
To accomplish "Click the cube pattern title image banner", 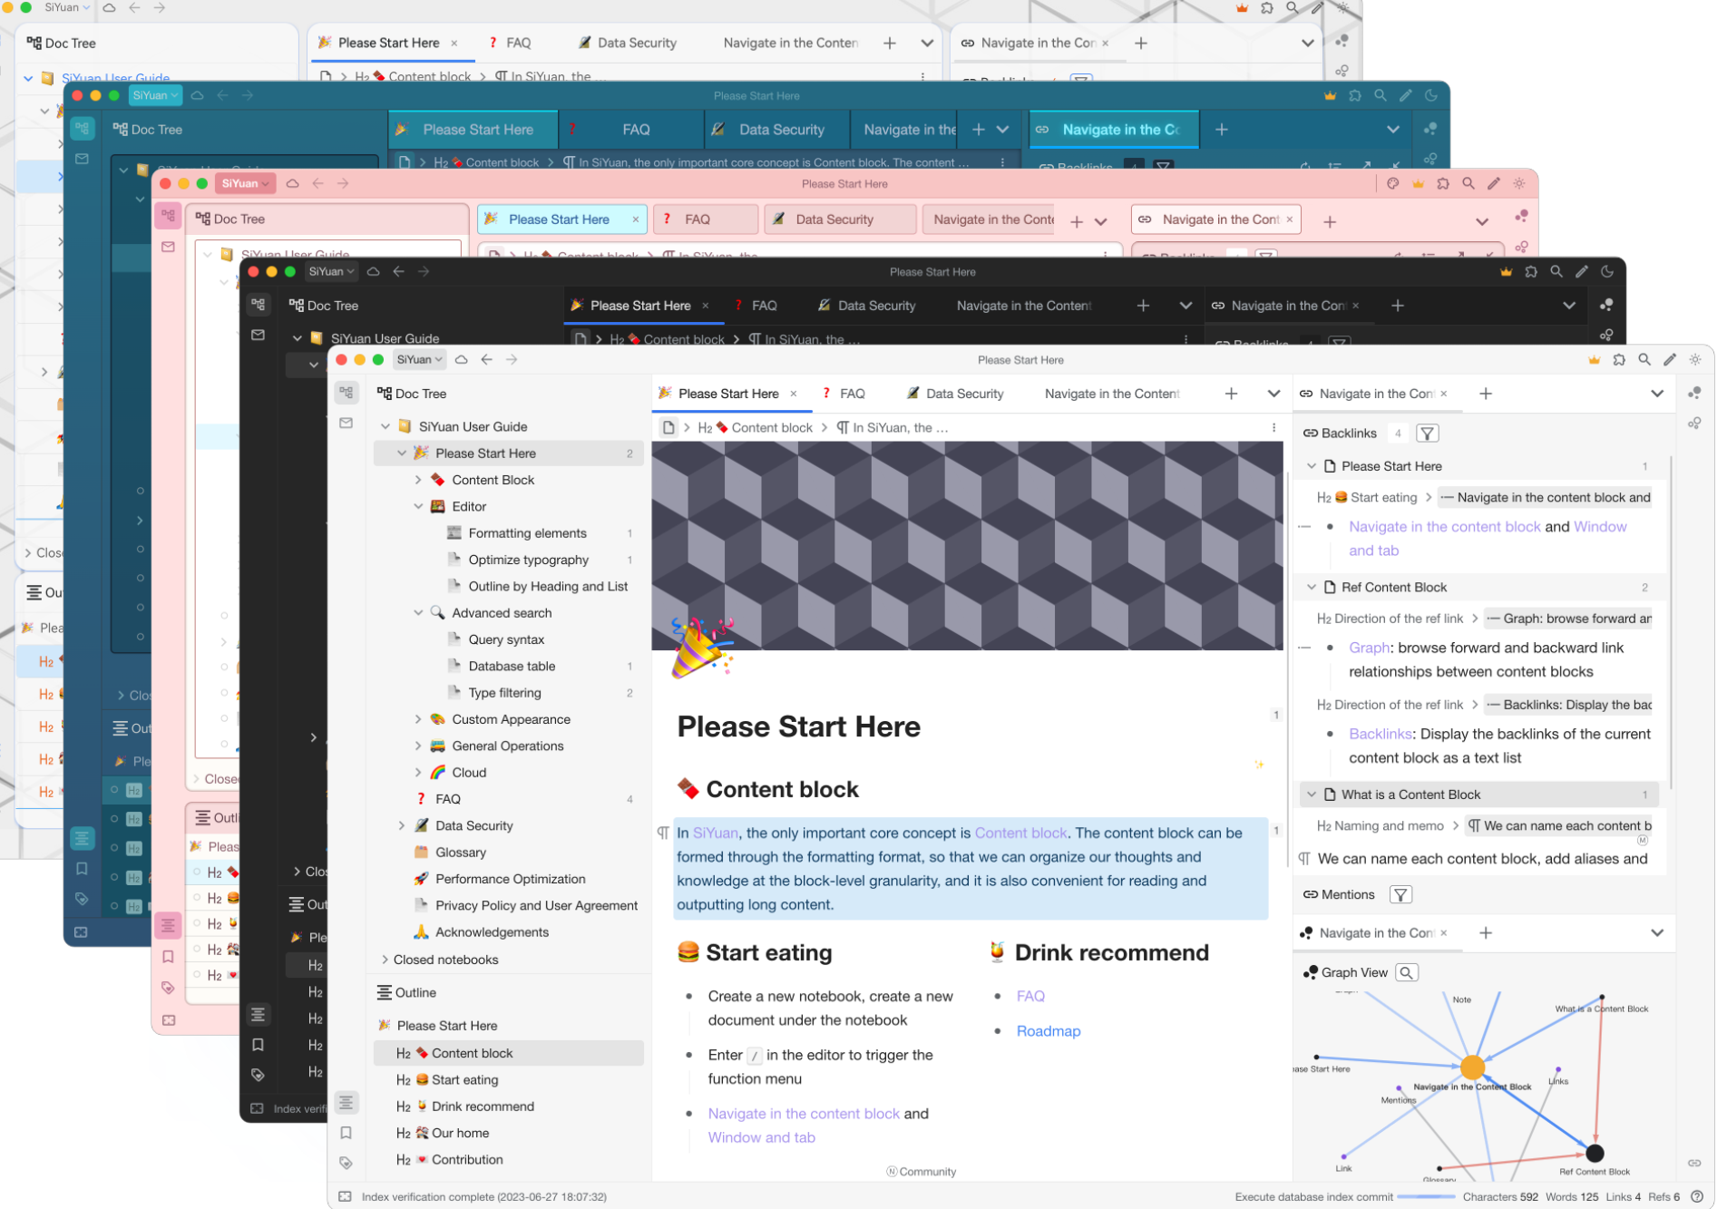I will pyautogui.click(x=967, y=546).
